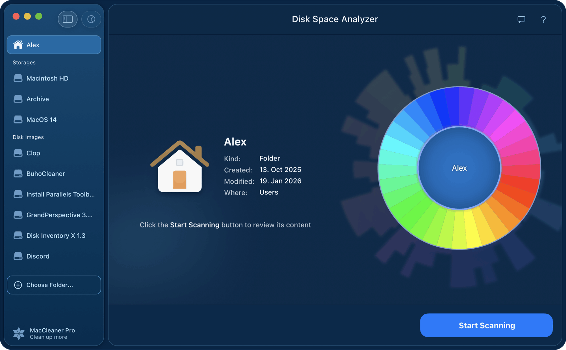Click the Modified date 19. Jan 2026
The width and height of the screenshot is (566, 350).
[x=280, y=181]
